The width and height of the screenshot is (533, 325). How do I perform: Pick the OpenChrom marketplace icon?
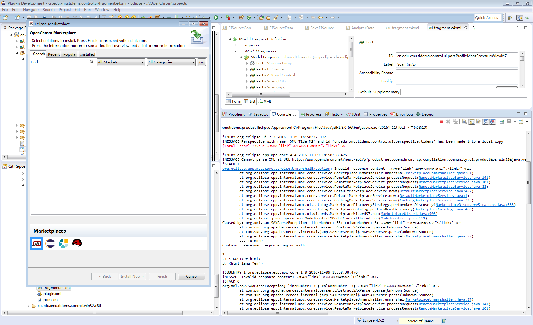37,243
